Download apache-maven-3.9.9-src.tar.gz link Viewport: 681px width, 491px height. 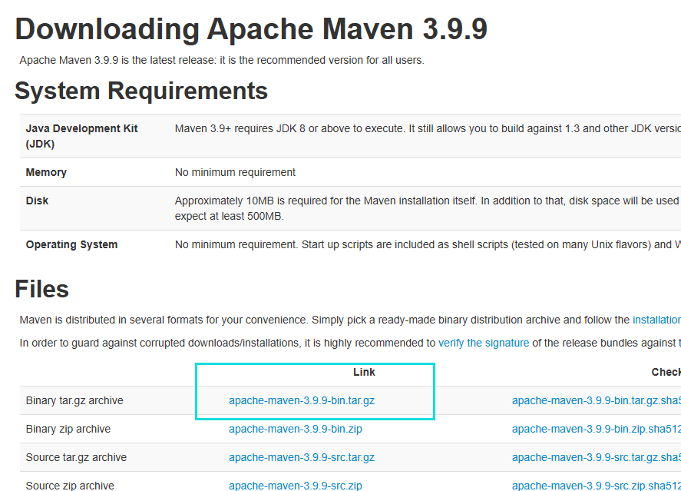pos(302,457)
